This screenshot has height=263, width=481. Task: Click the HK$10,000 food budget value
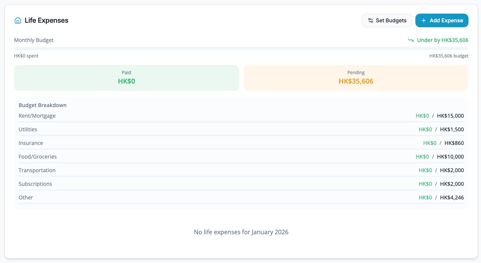click(x=450, y=157)
